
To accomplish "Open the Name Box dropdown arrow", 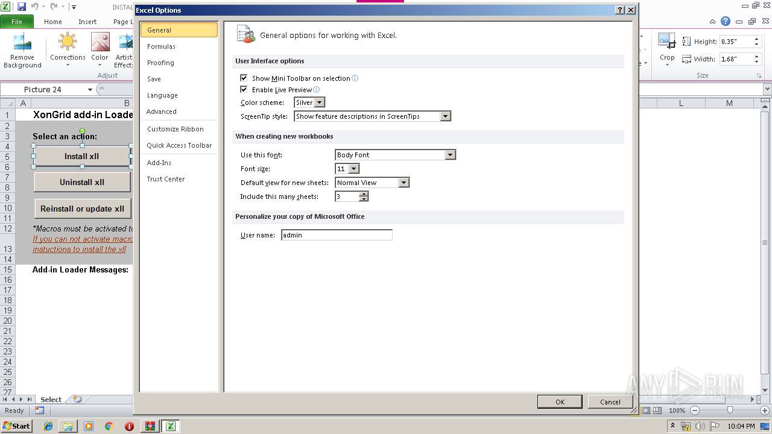I will coord(90,90).
